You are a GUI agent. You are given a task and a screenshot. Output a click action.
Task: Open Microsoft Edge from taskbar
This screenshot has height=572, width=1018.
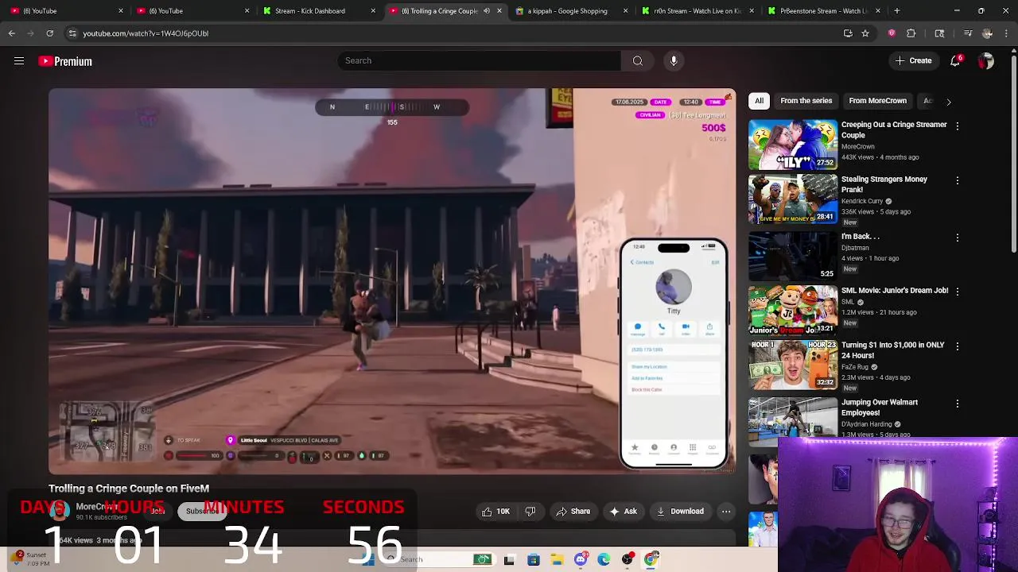coord(604,559)
